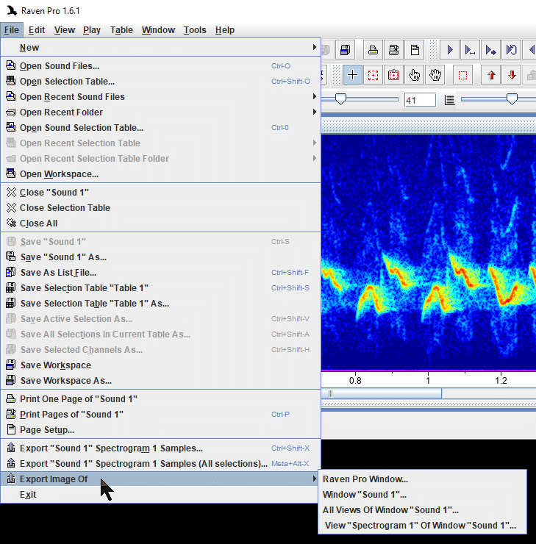Select Print One Page of "Sound 1"

(x=160, y=399)
